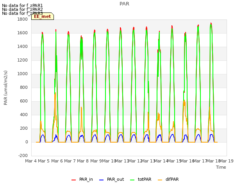Viewport: 250px width, 187px height.
Task: Click the orange difPAR legend color marker
Action: click(160, 180)
